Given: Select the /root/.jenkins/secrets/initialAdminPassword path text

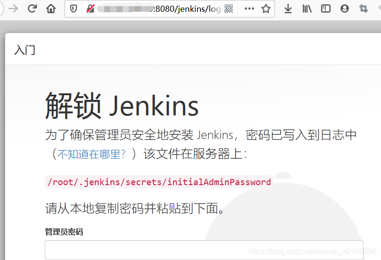Looking at the screenshot, I should [159, 182].
